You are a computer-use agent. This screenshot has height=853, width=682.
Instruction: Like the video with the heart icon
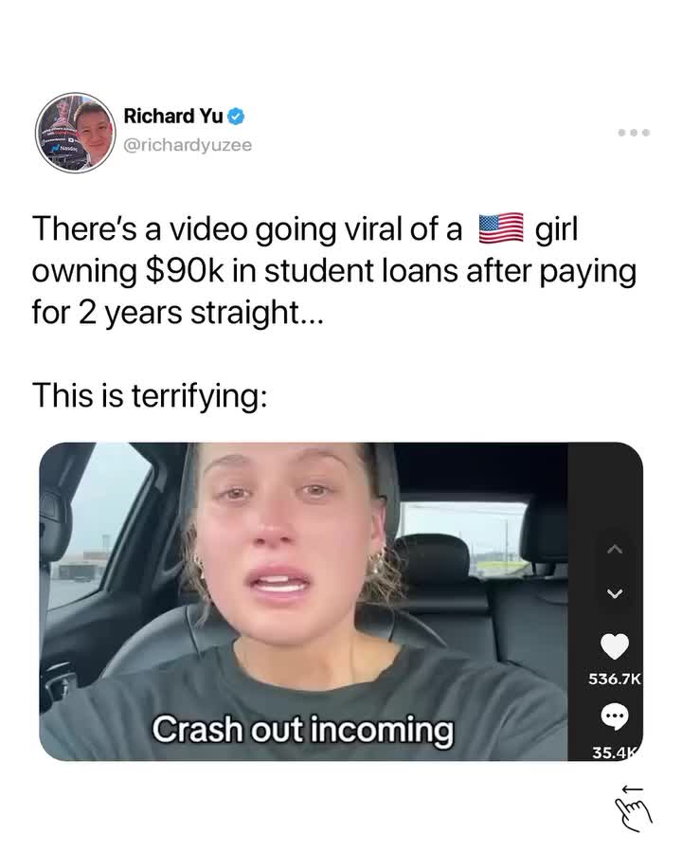pos(615,645)
